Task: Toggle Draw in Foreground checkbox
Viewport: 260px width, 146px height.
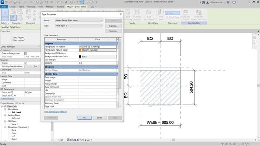Action: pyautogui.click(x=26, y=54)
